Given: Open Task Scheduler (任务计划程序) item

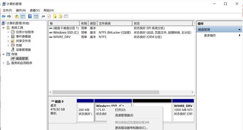Looking at the screenshot, I should [x=25, y=32].
